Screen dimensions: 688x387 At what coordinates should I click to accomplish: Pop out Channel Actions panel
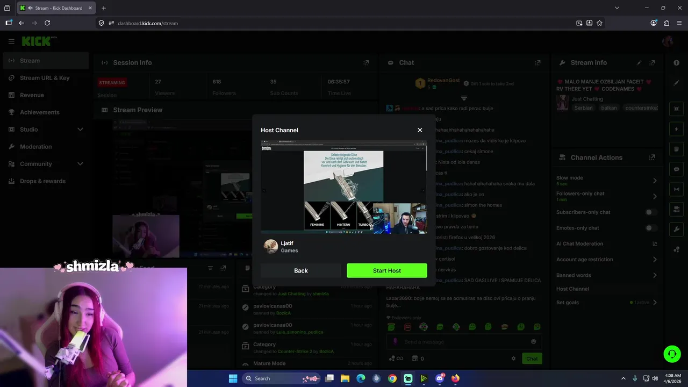pyautogui.click(x=652, y=157)
